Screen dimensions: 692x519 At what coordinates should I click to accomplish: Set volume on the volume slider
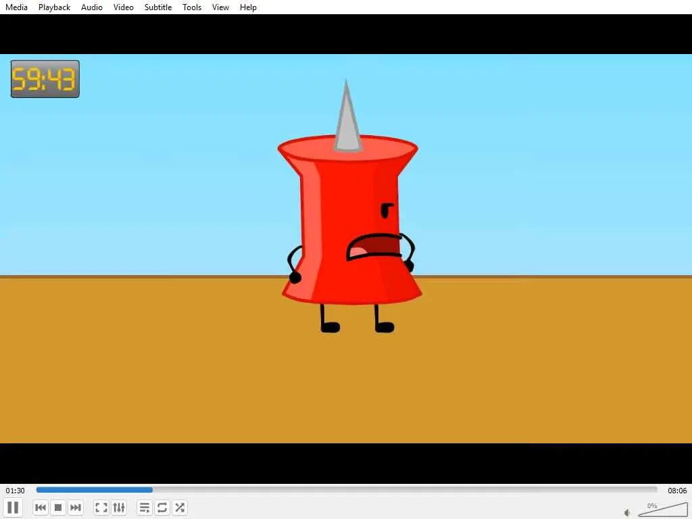click(662, 510)
